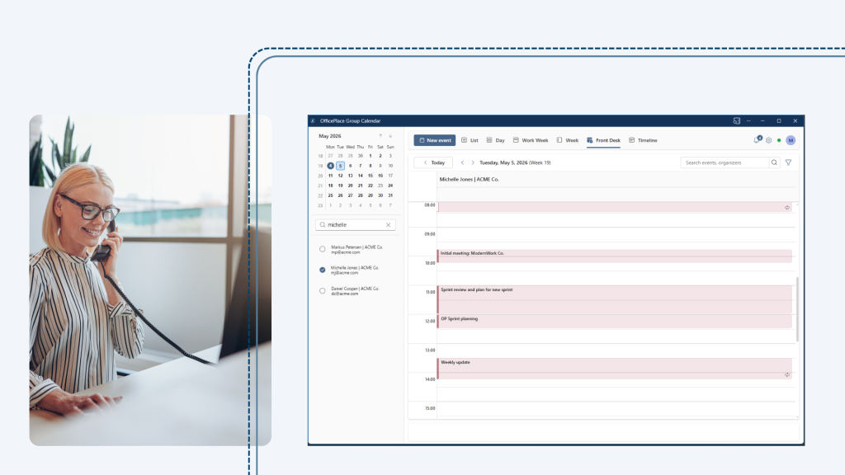Select May 31 in the mini calendar
This screenshot has width=845, height=475.
pos(390,195)
